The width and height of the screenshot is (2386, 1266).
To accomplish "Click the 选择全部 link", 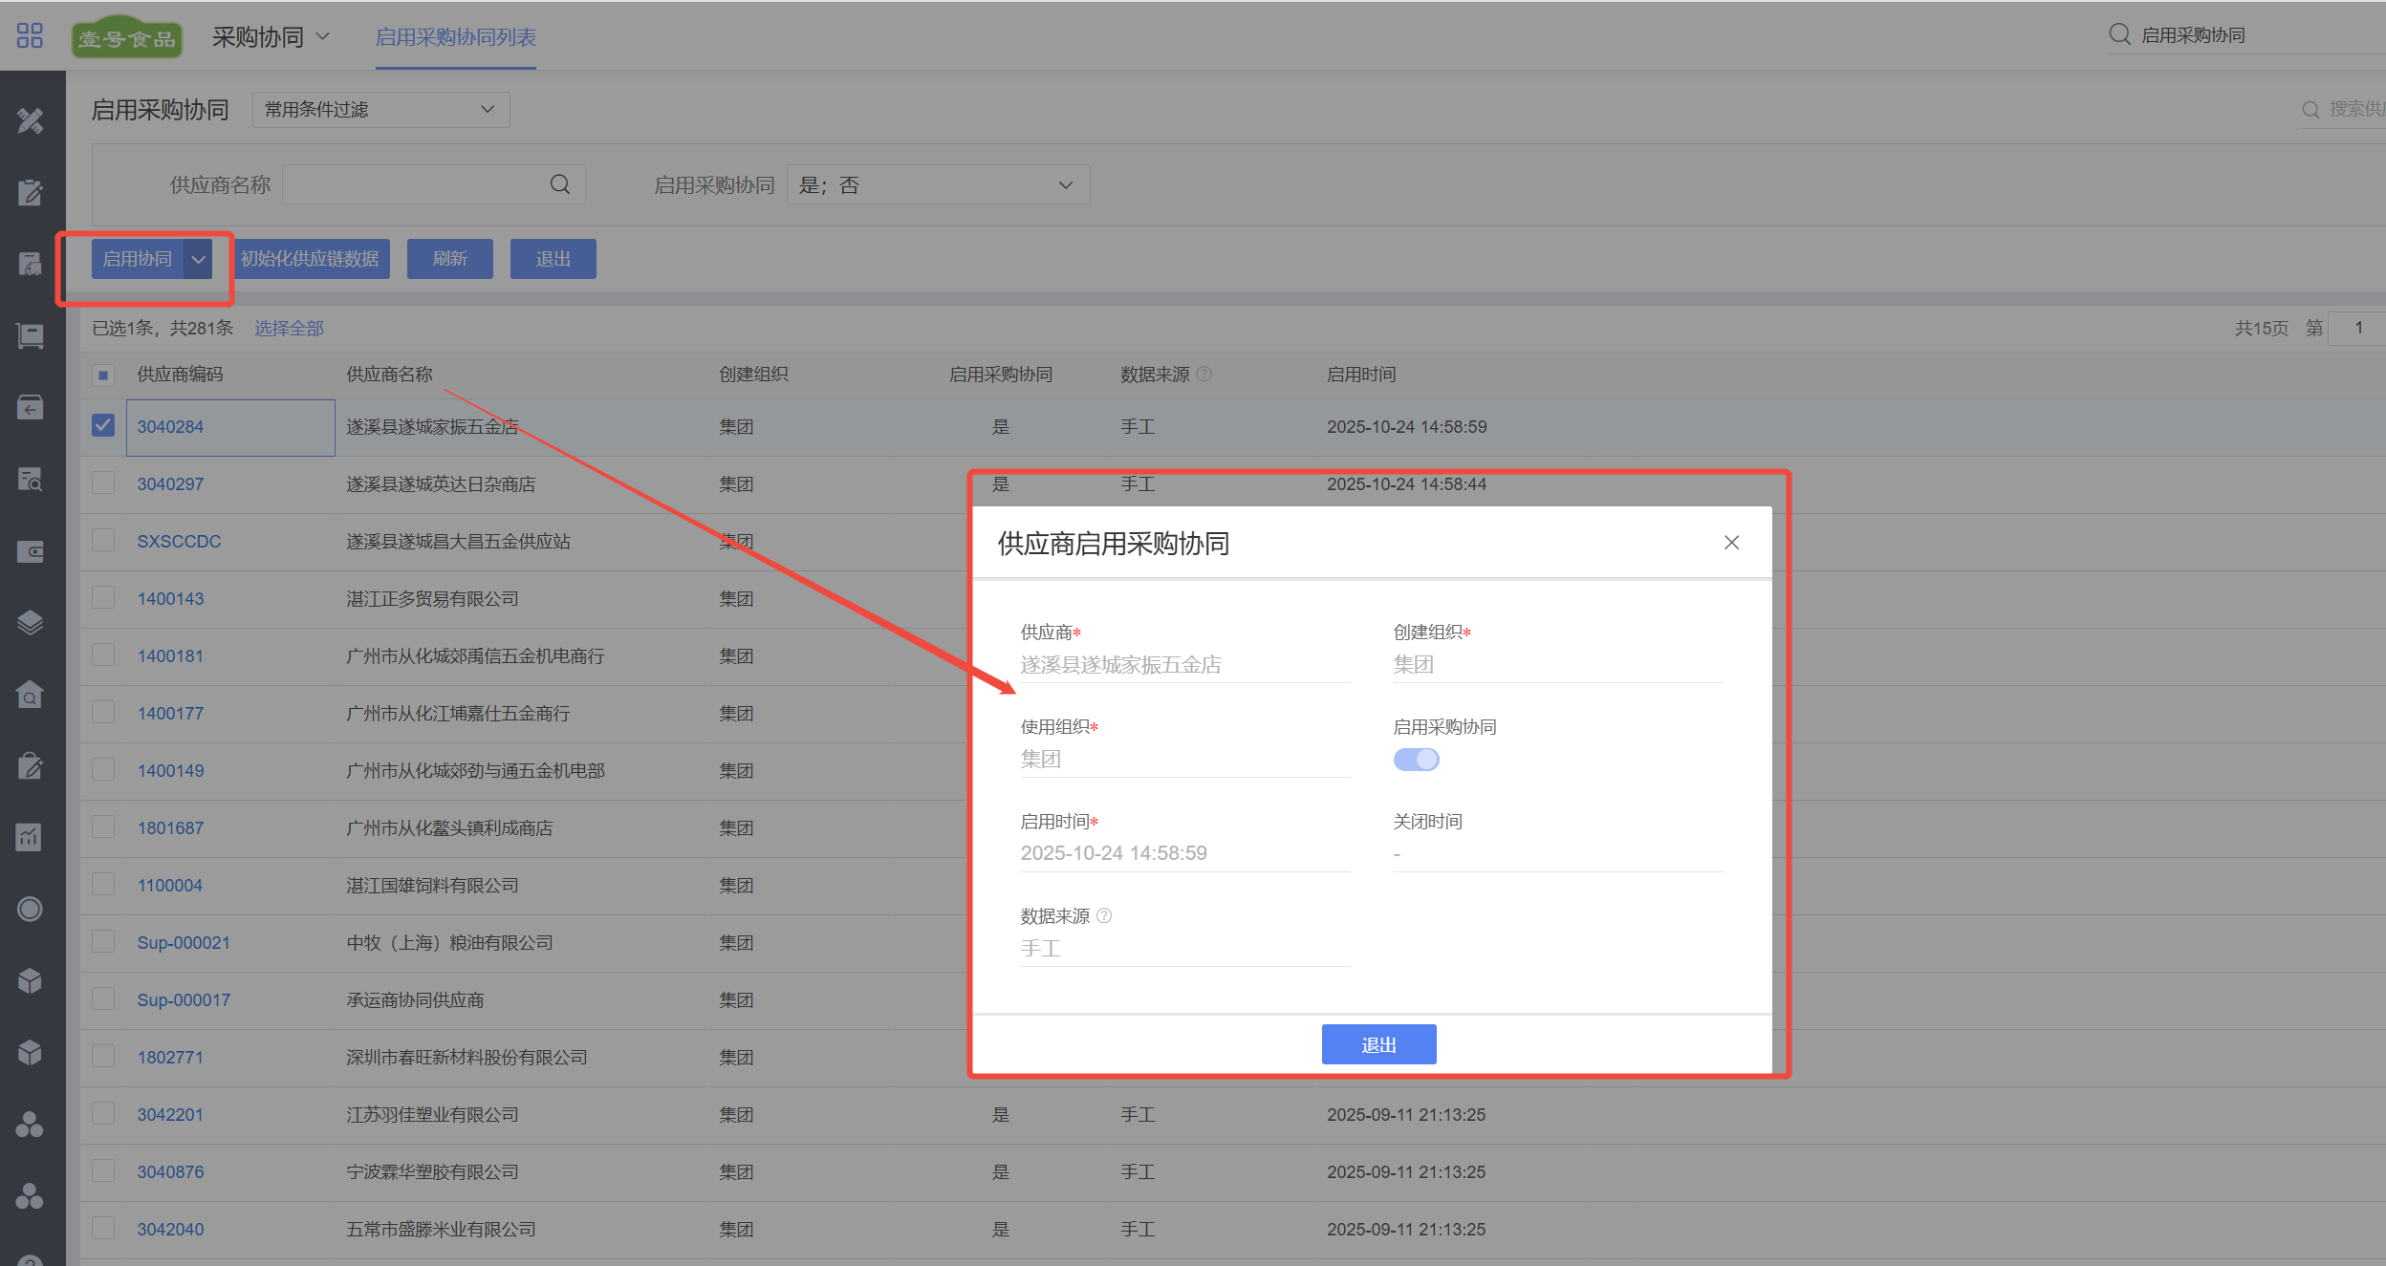I will pyautogui.click(x=289, y=329).
